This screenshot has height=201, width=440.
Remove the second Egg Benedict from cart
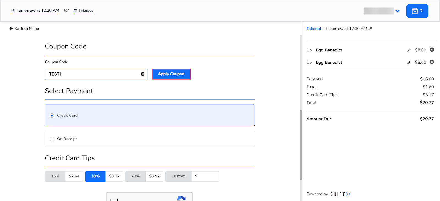[x=432, y=62]
